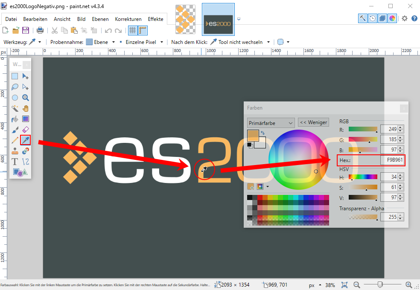
Task: Select the Recolor tool
Action: tap(26, 151)
